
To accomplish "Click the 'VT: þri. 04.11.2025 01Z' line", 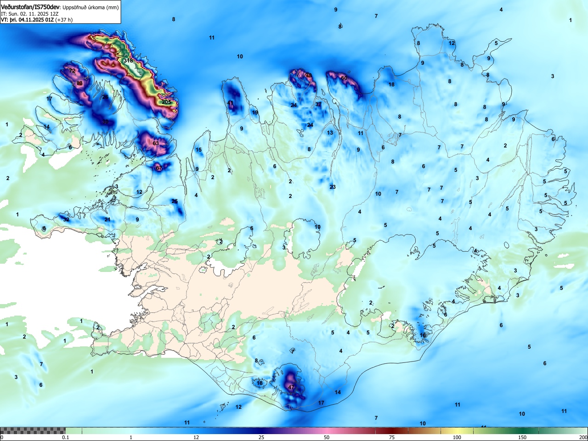I will [x=27, y=20].
